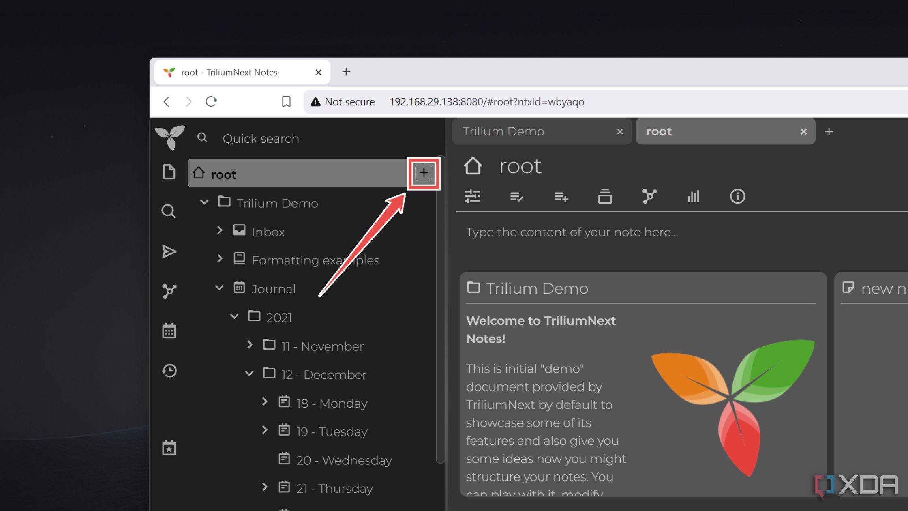Collapse the 12 - December folder
908x511 pixels.
[x=249, y=373]
